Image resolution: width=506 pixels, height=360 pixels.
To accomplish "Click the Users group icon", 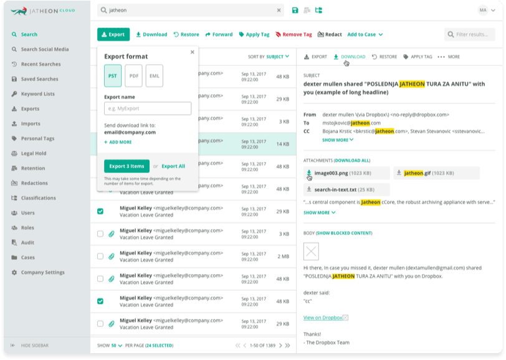I will click(14, 212).
